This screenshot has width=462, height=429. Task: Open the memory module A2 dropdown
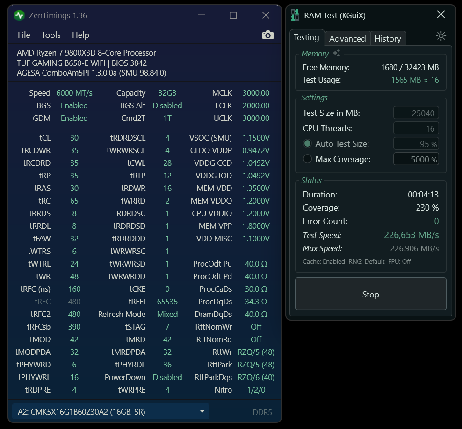pos(111,411)
